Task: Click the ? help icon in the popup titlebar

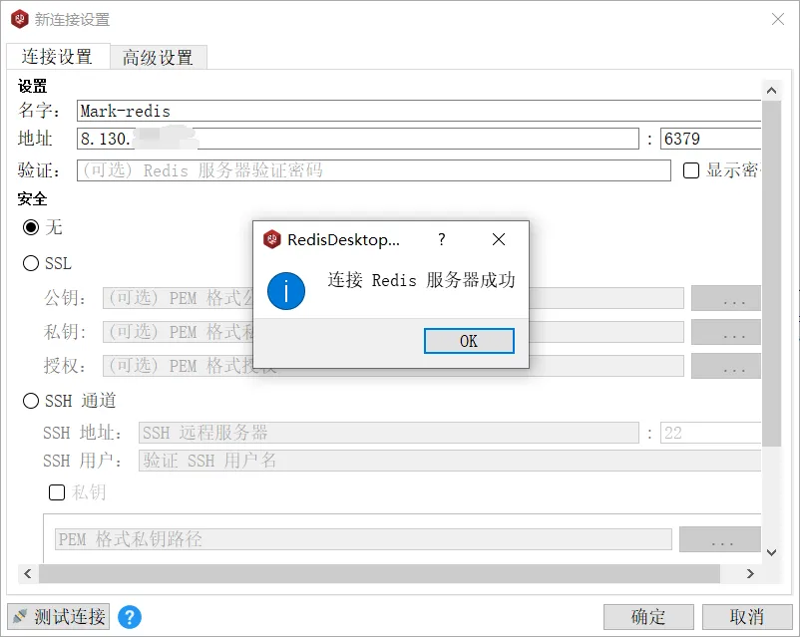Action: tap(441, 239)
